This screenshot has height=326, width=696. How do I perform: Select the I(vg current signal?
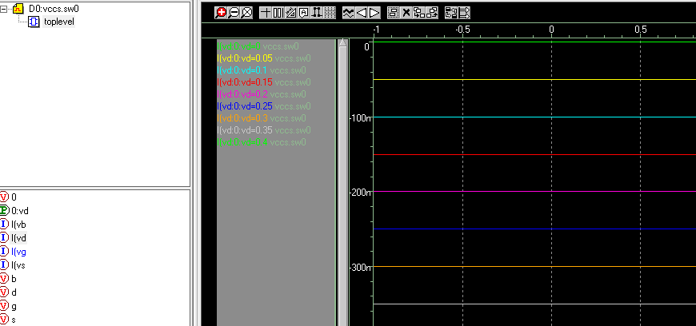18,252
